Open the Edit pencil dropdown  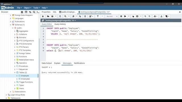91,16
